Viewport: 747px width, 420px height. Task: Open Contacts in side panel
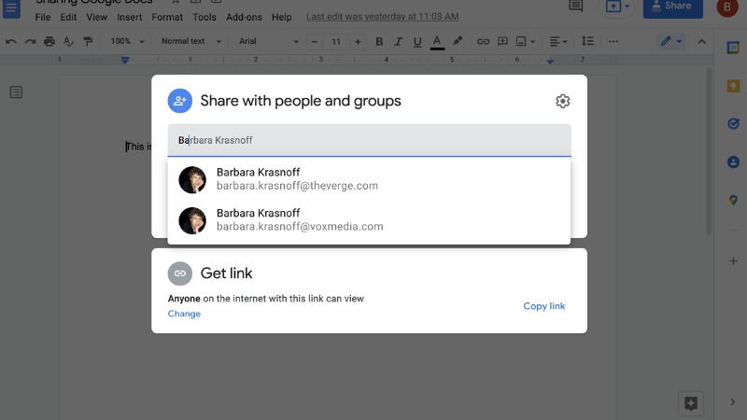coord(733,161)
